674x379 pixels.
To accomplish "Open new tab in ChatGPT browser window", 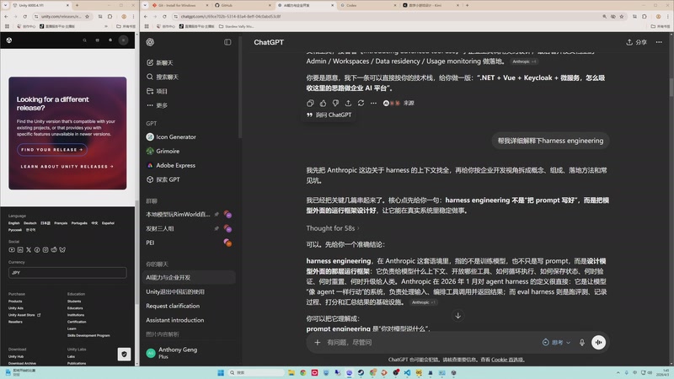I will (468, 5).
